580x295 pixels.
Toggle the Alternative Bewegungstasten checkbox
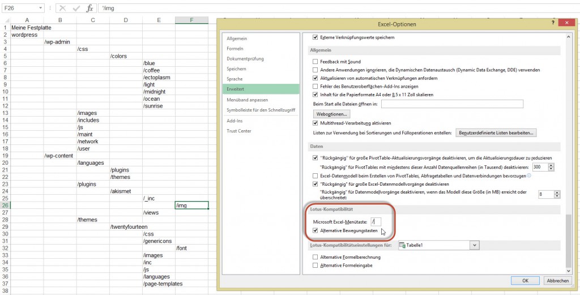(x=316, y=231)
